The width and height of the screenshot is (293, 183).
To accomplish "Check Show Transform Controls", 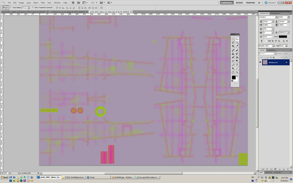I will click(x=33, y=7).
